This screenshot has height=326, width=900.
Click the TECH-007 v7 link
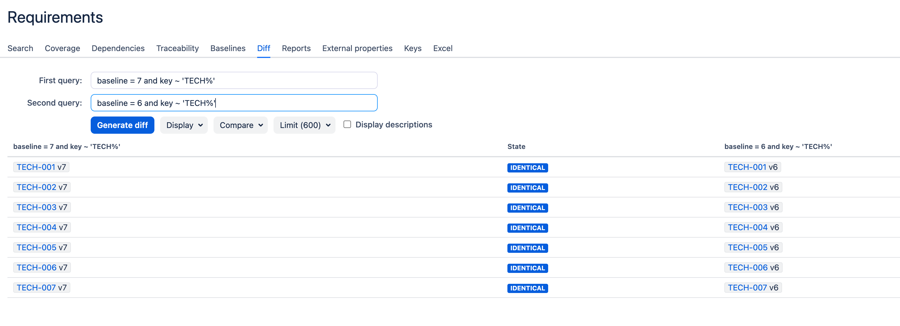(x=36, y=288)
